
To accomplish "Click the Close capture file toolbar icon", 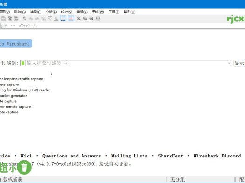I will click(x=10, y=19).
